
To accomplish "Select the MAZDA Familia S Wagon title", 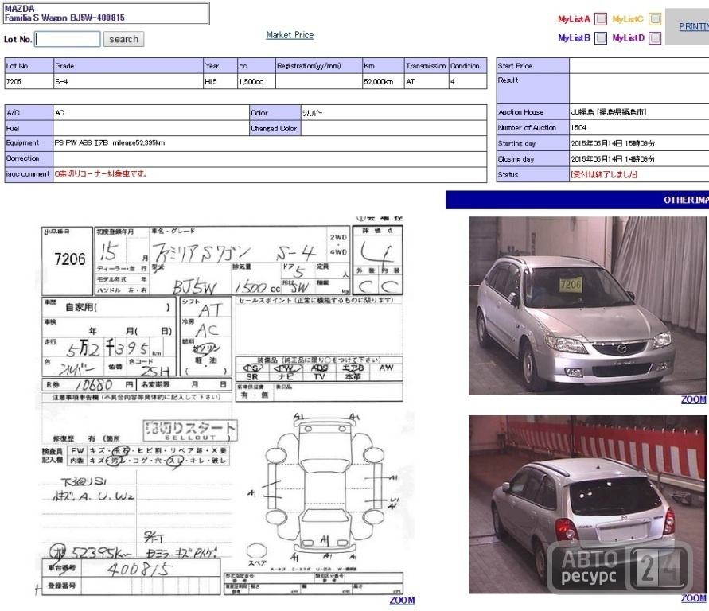I will (x=64, y=13).
